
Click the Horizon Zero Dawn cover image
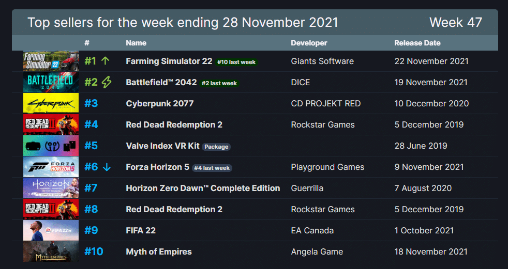coord(51,188)
